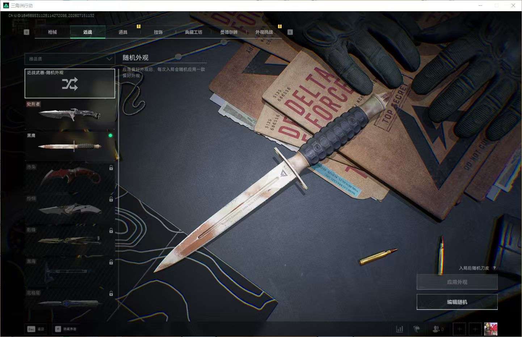Viewport: 522px width, 337px height.
Task: Open the help icon beside 入局后随机刀皮
Action: click(x=494, y=268)
